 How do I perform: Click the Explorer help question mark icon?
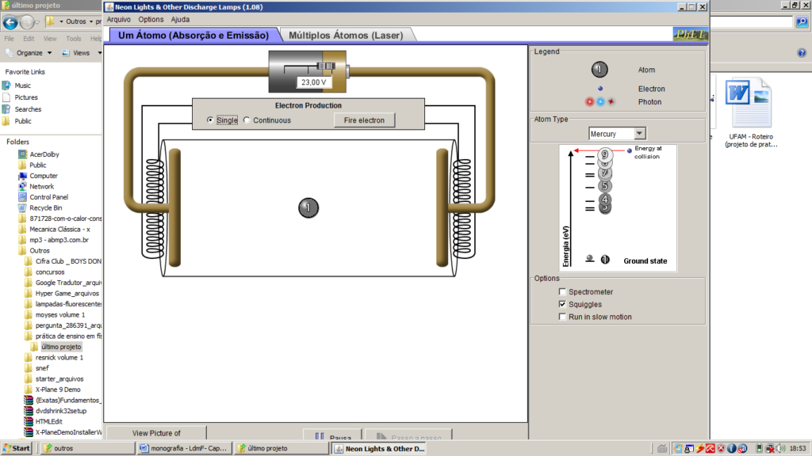(x=801, y=53)
